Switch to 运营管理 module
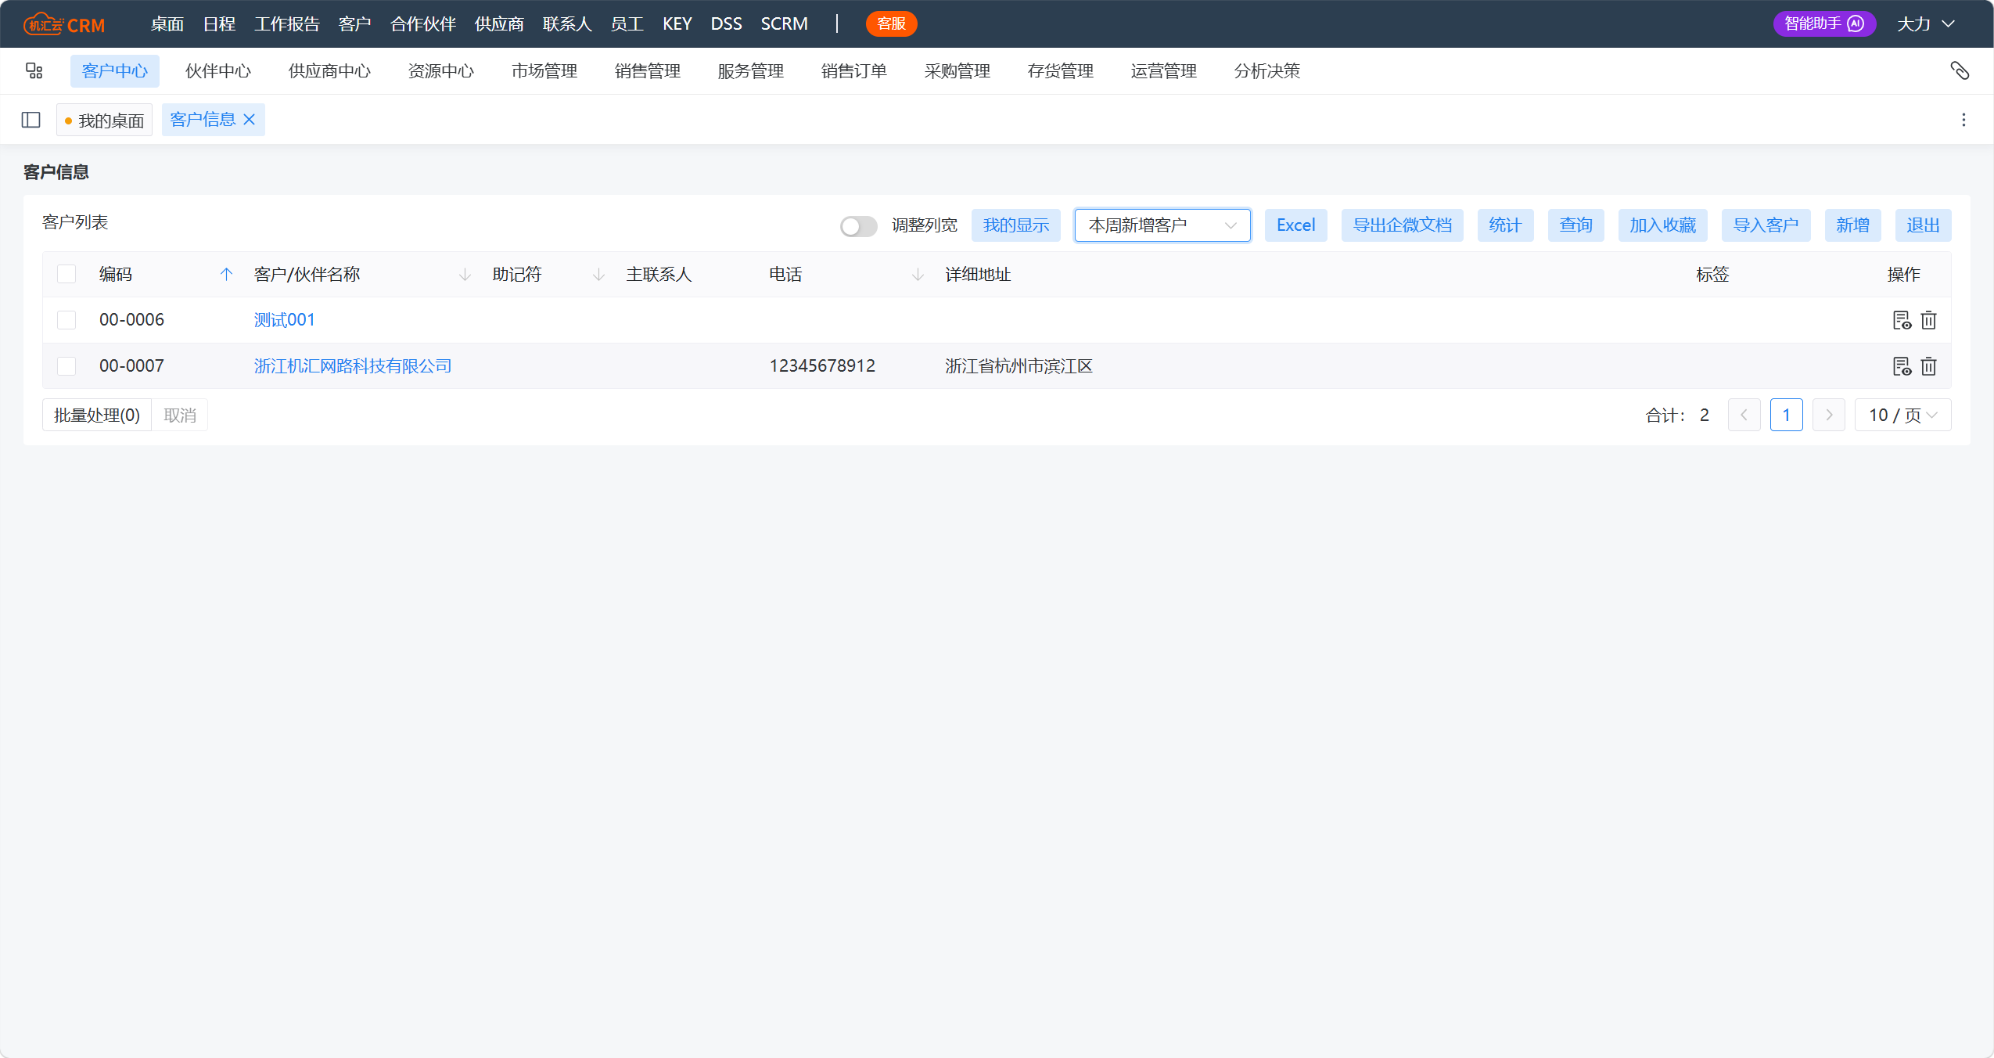This screenshot has width=1994, height=1058. (x=1164, y=71)
